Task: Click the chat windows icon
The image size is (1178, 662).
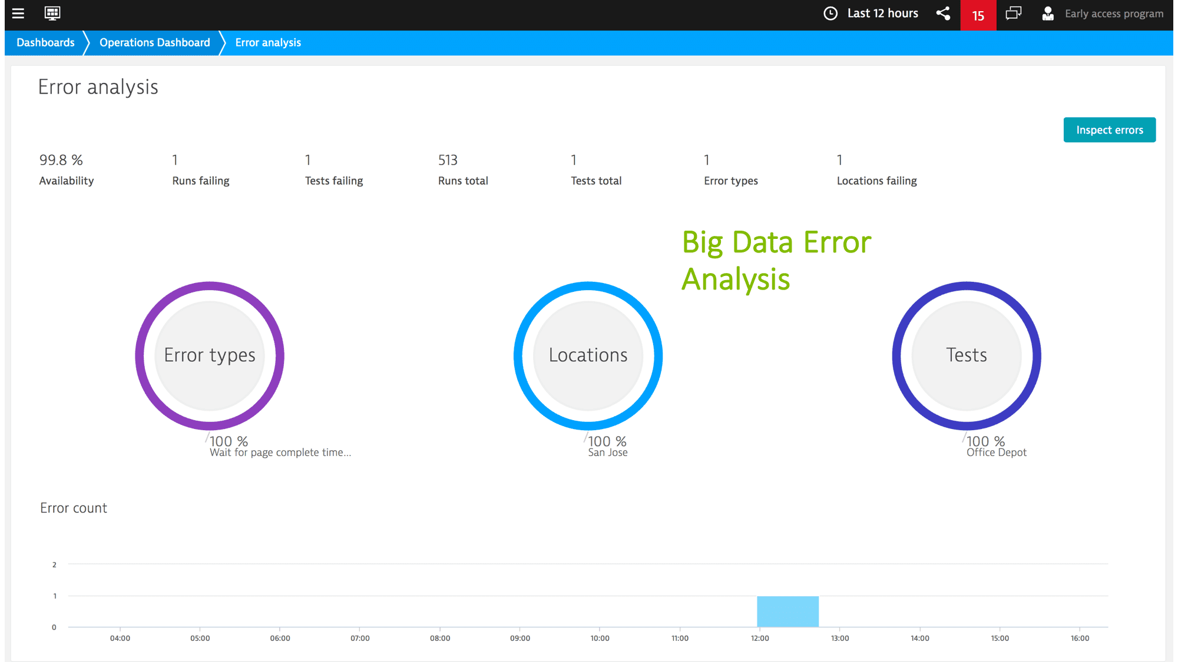Action: click(1013, 14)
